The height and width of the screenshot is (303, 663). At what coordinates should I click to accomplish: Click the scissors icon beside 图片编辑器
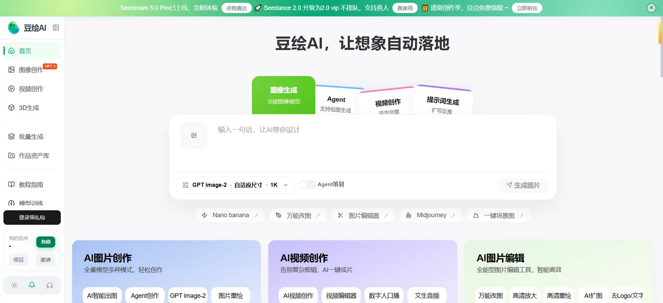340,215
